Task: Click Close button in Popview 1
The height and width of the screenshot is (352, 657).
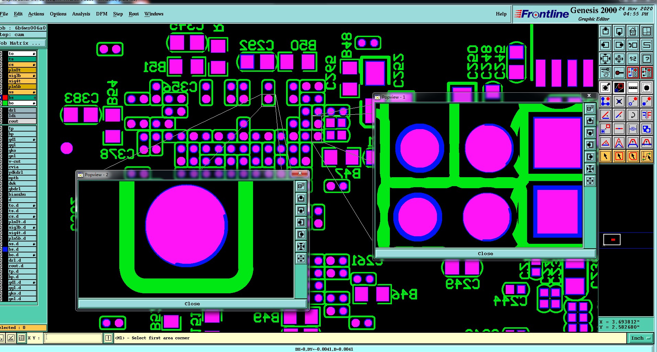Action: pyautogui.click(x=485, y=253)
